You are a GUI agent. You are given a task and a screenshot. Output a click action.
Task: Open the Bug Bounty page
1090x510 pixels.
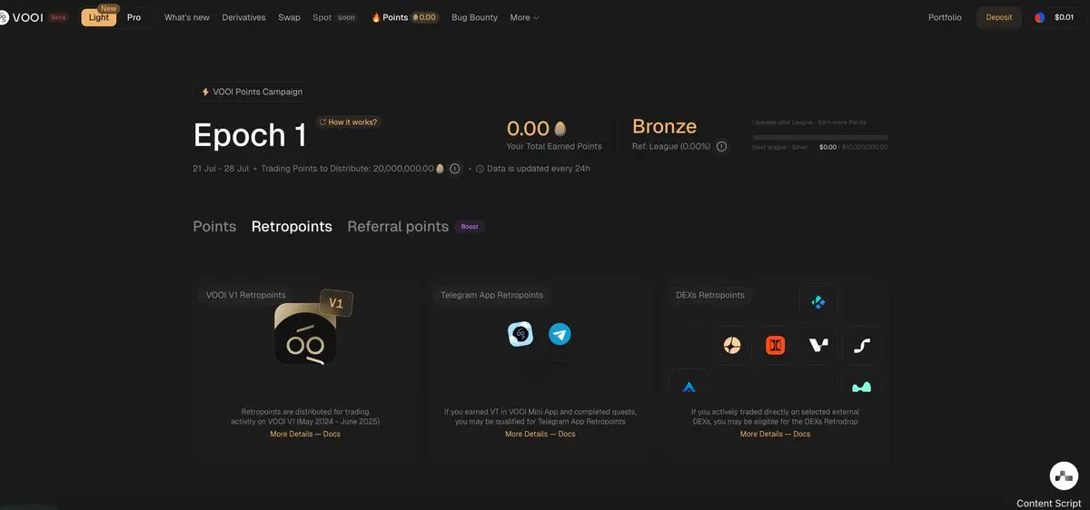click(474, 17)
